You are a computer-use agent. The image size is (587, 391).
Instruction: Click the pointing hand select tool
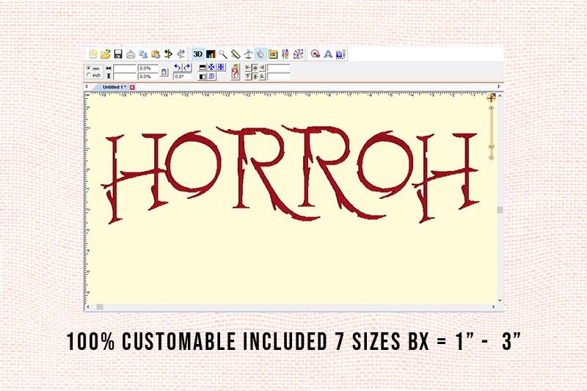point(260,54)
